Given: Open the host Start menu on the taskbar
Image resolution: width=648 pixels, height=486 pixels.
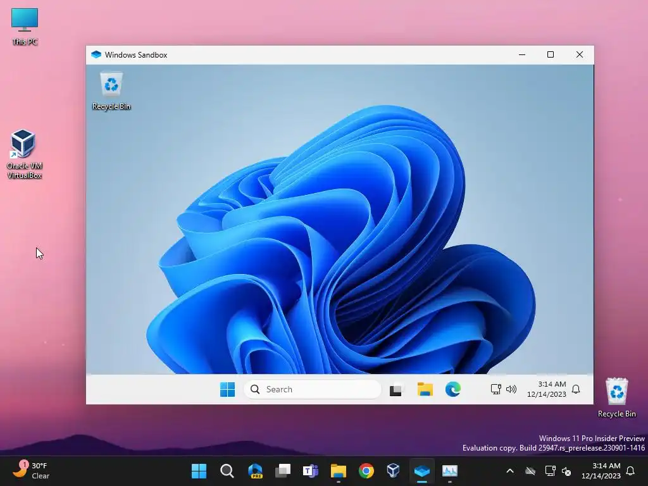Looking at the screenshot, I should click(x=199, y=471).
